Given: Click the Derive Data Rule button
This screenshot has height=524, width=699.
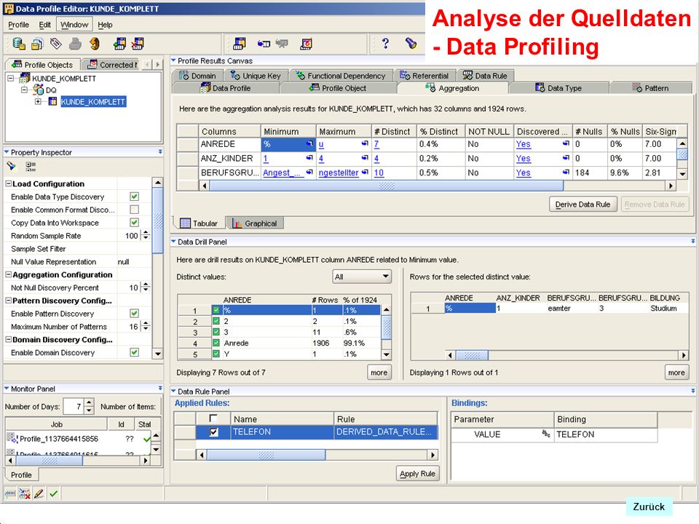Looking at the screenshot, I should click(x=582, y=204).
